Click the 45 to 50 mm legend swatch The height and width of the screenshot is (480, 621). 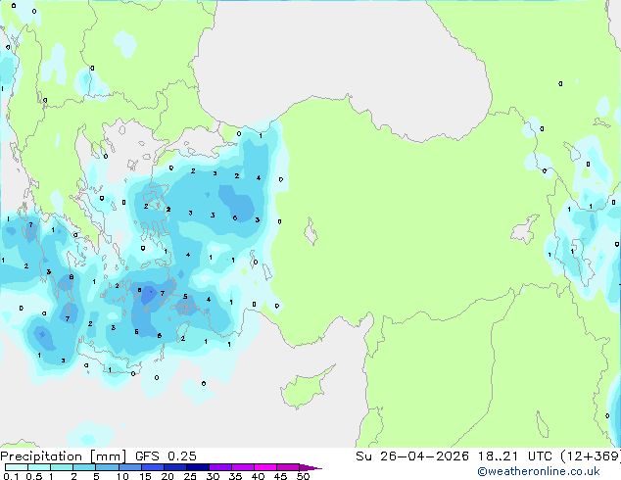click(288, 467)
